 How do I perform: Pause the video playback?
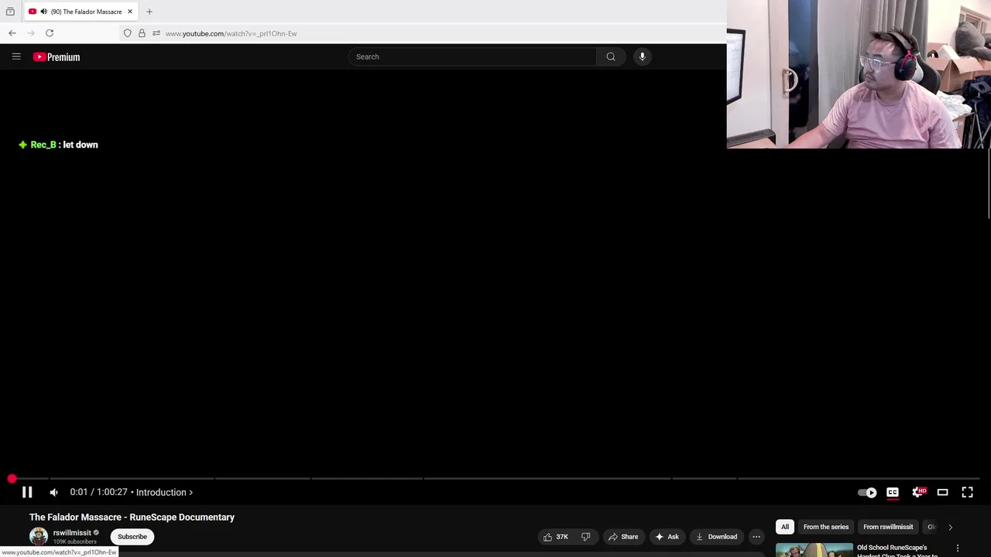tap(27, 492)
